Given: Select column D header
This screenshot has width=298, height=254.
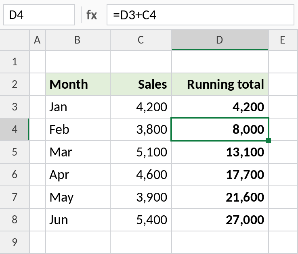Looking at the screenshot, I should tap(220, 40).
